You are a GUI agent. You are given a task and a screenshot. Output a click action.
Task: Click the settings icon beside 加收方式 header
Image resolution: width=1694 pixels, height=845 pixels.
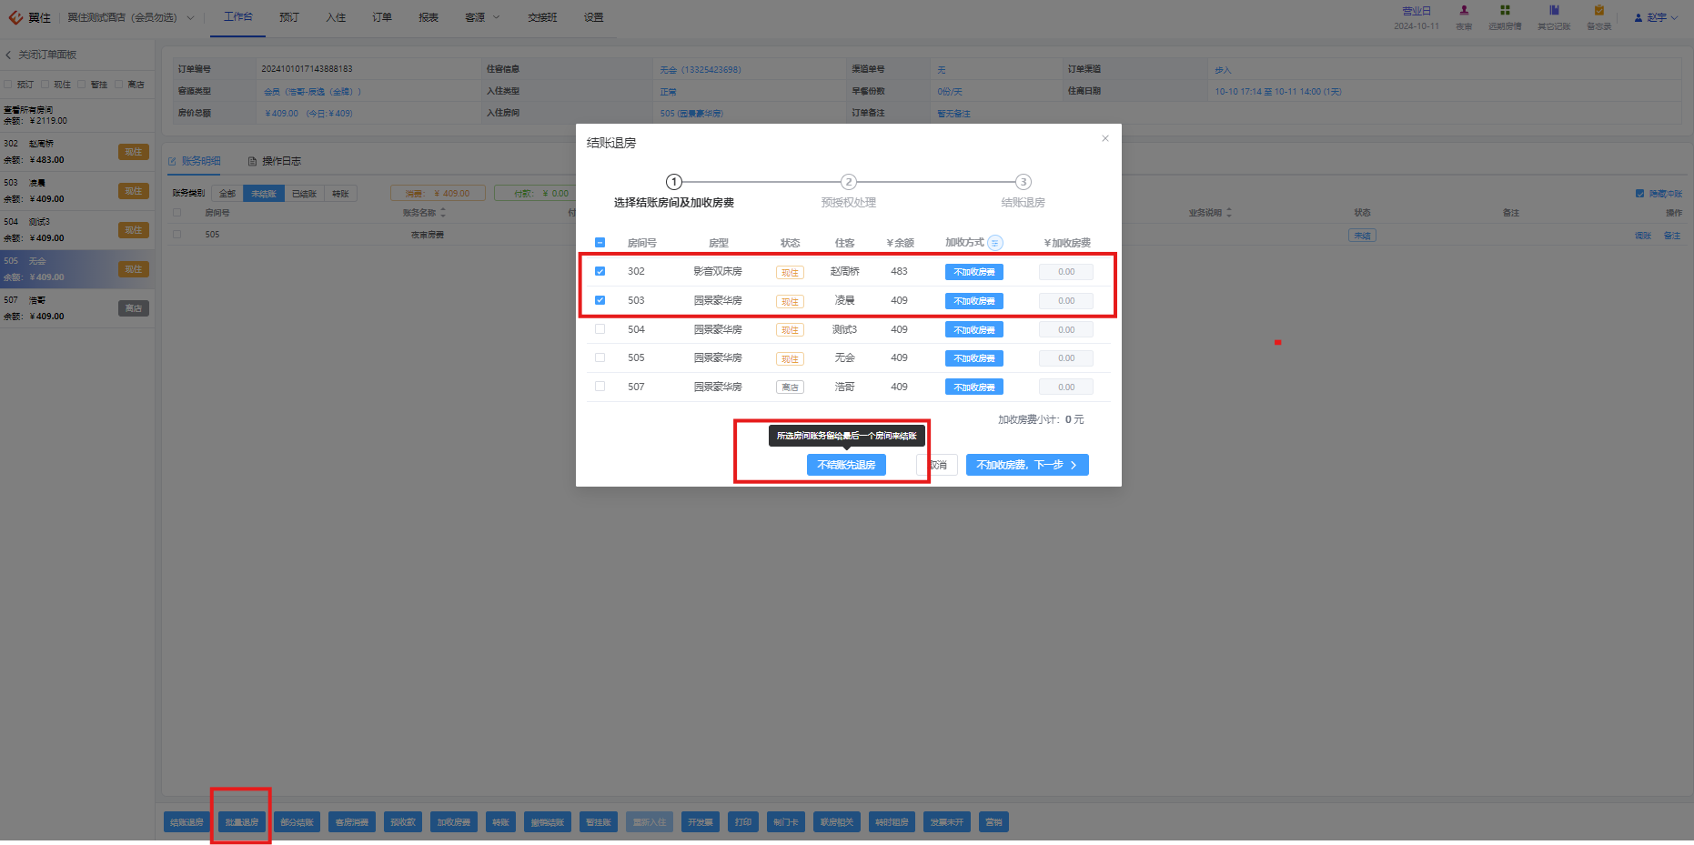coord(995,243)
